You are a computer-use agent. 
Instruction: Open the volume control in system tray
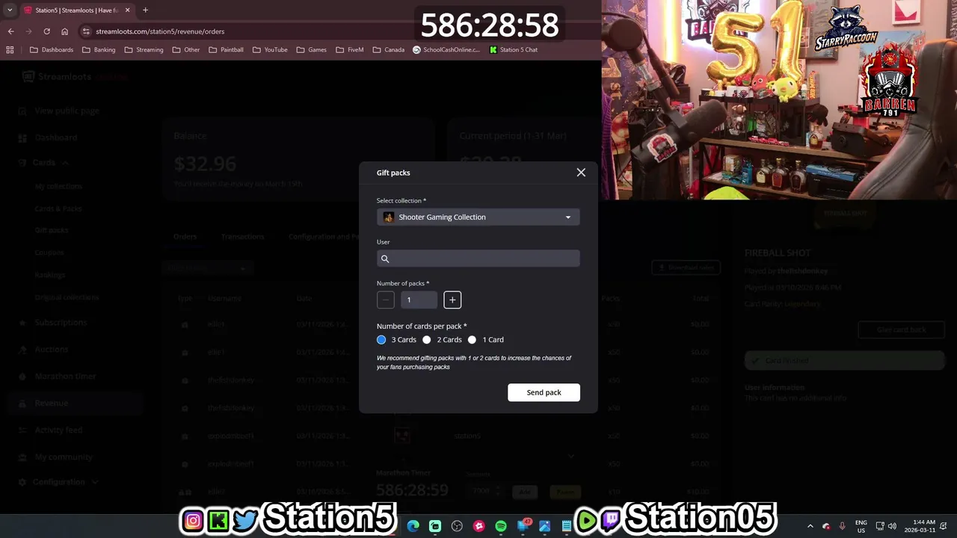coord(892,526)
